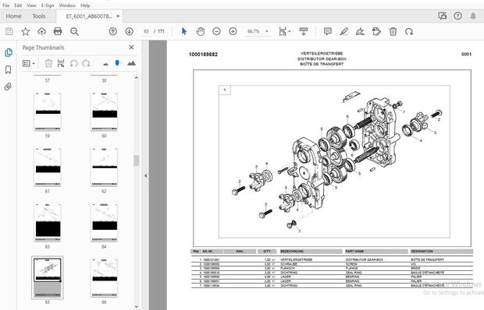Viewport: 484px width, 310px height.
Task: Open the Help menu
Action: click(x=85, y=5)
